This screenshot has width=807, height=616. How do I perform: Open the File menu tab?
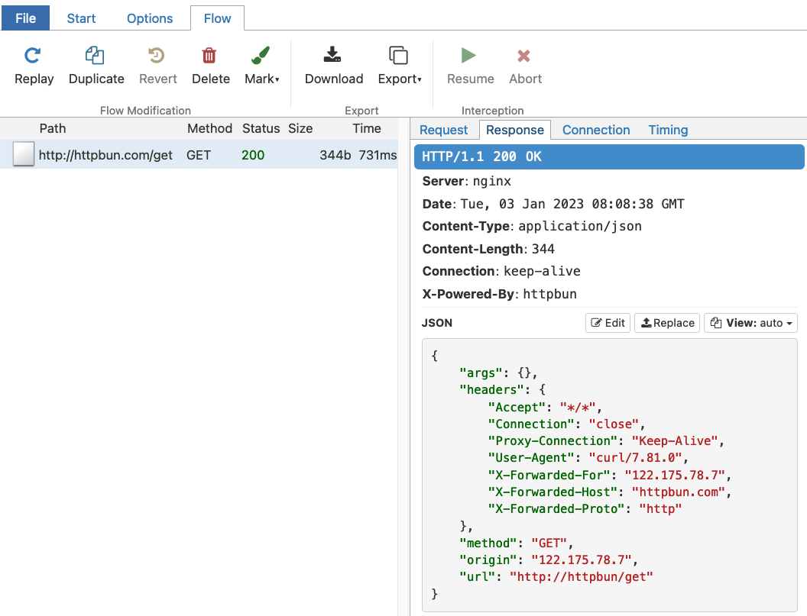coord(26,18)
